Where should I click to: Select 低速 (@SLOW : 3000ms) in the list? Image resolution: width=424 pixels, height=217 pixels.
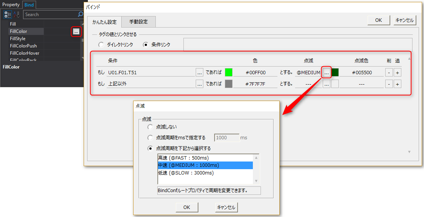(186, 173)
